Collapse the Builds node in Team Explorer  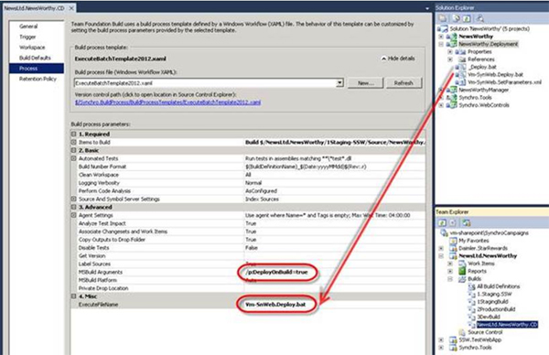click(450, 279)
